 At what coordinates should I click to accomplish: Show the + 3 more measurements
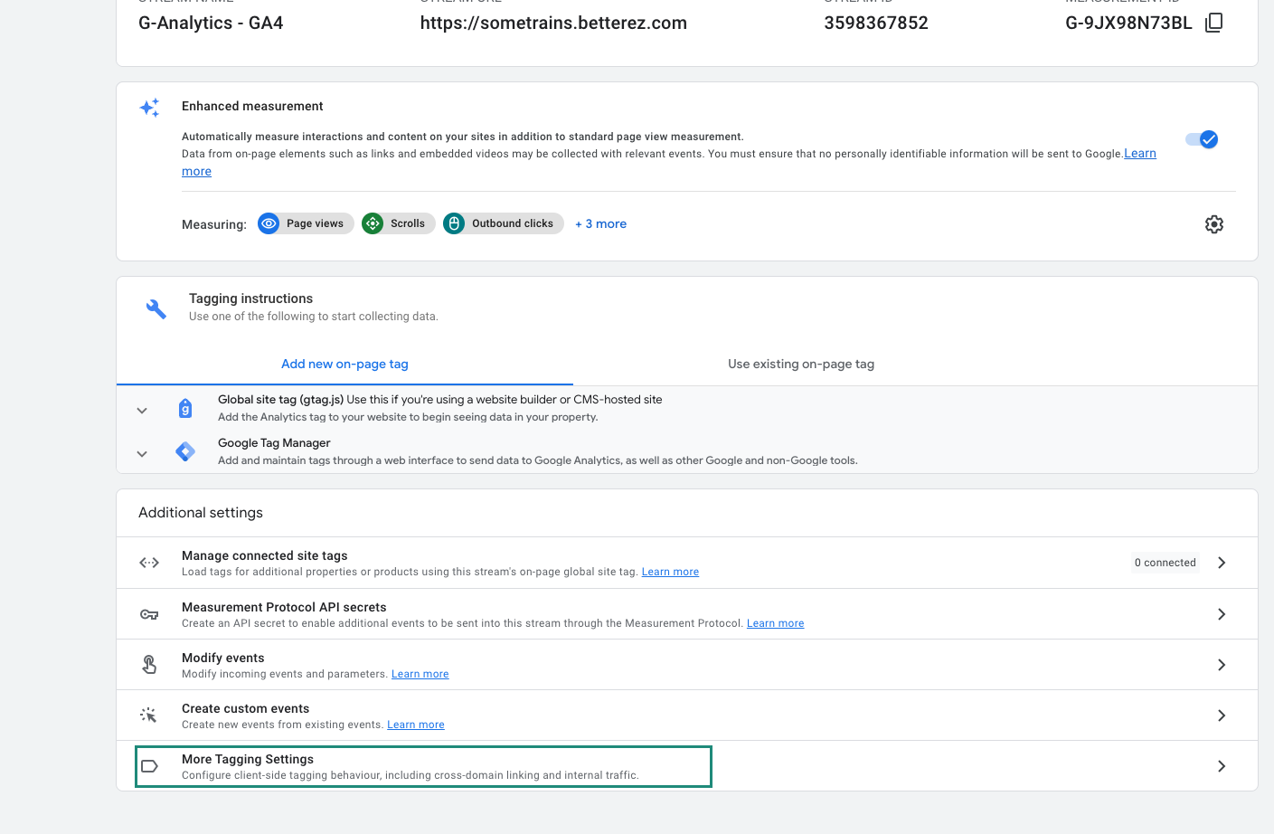[x=600, y=223]
